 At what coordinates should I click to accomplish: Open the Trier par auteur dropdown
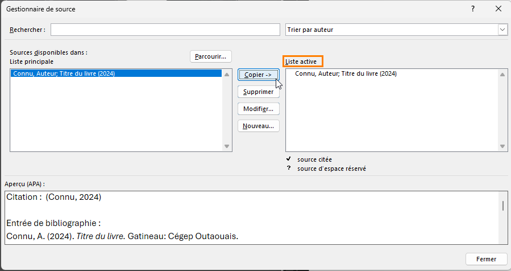pyautogui.click(x=502, y=30)
